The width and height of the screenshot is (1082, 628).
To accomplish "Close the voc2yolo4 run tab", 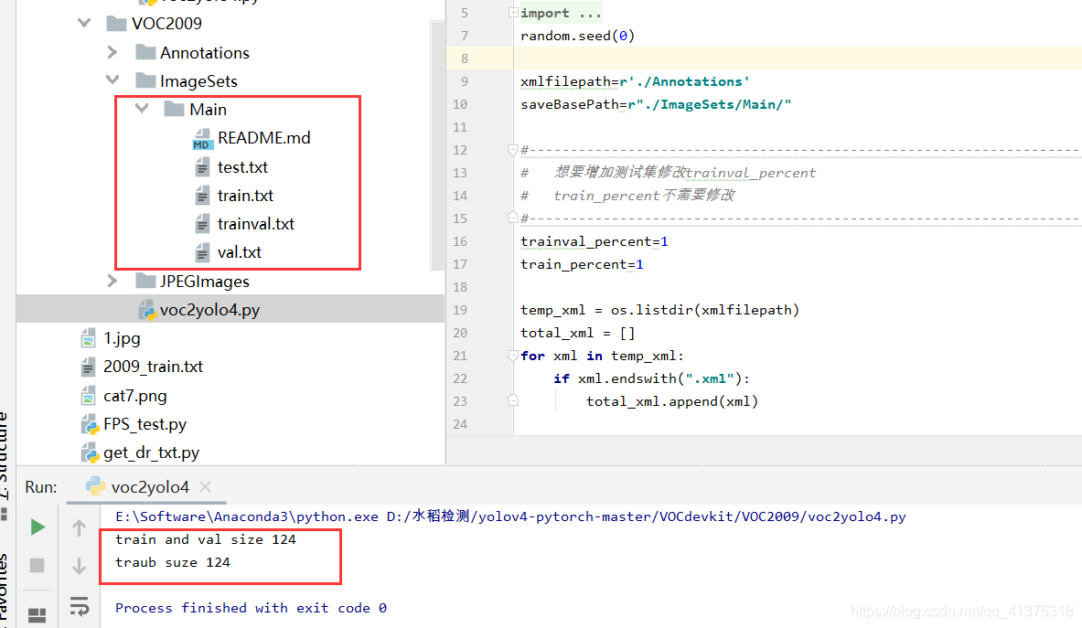I will point(206,487).
